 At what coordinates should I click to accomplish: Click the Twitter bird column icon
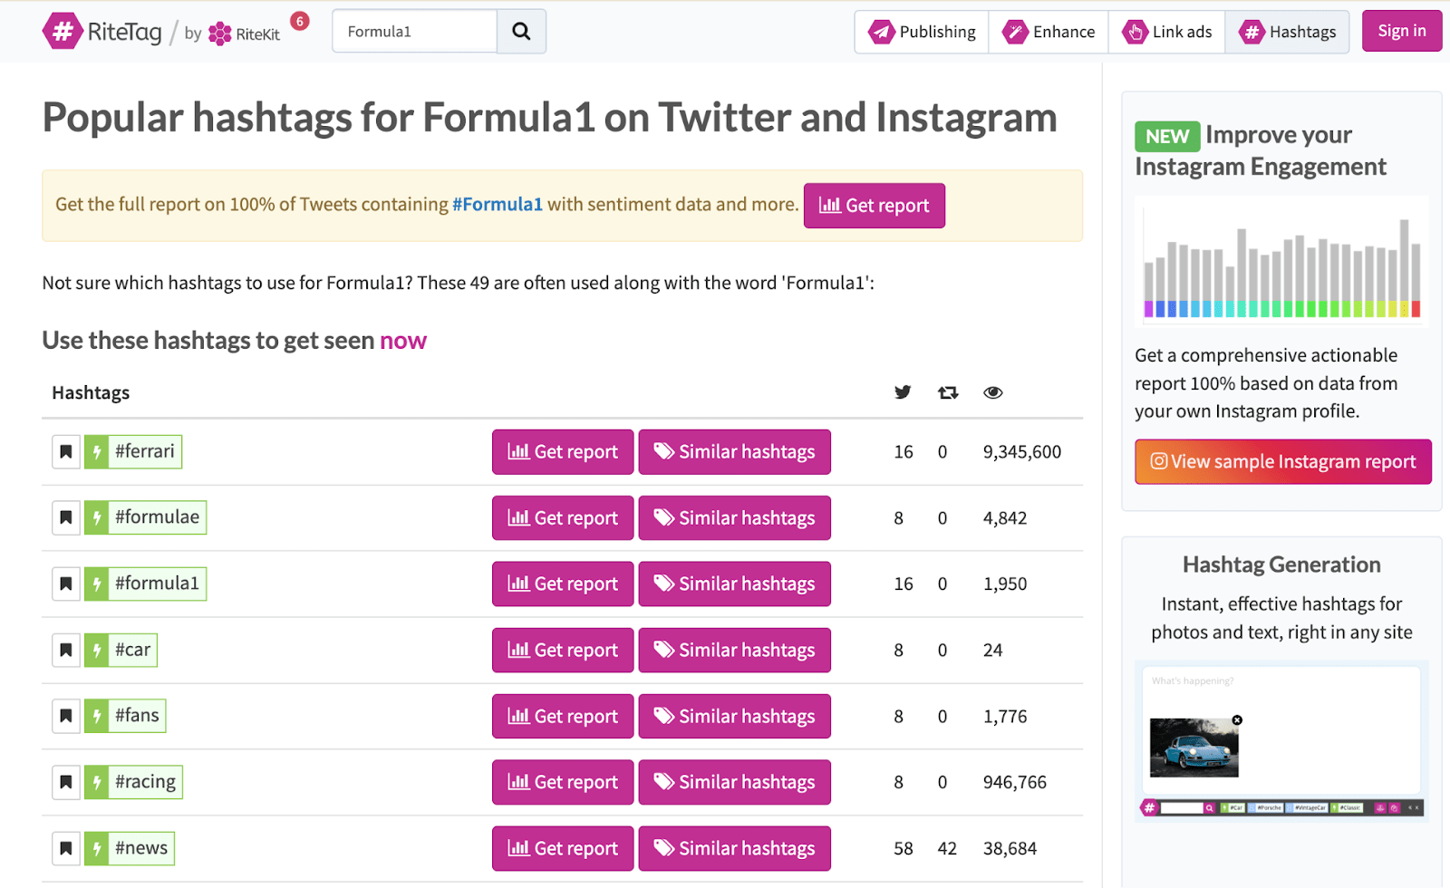[x=902, y=392]
